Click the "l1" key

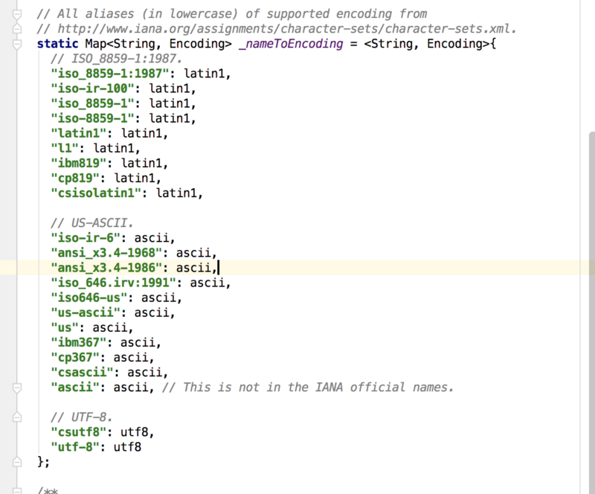(65, 148)
